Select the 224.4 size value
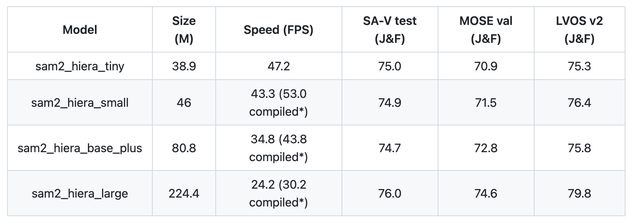The width and height of the screenshot is (634, 224). (184, 193)
